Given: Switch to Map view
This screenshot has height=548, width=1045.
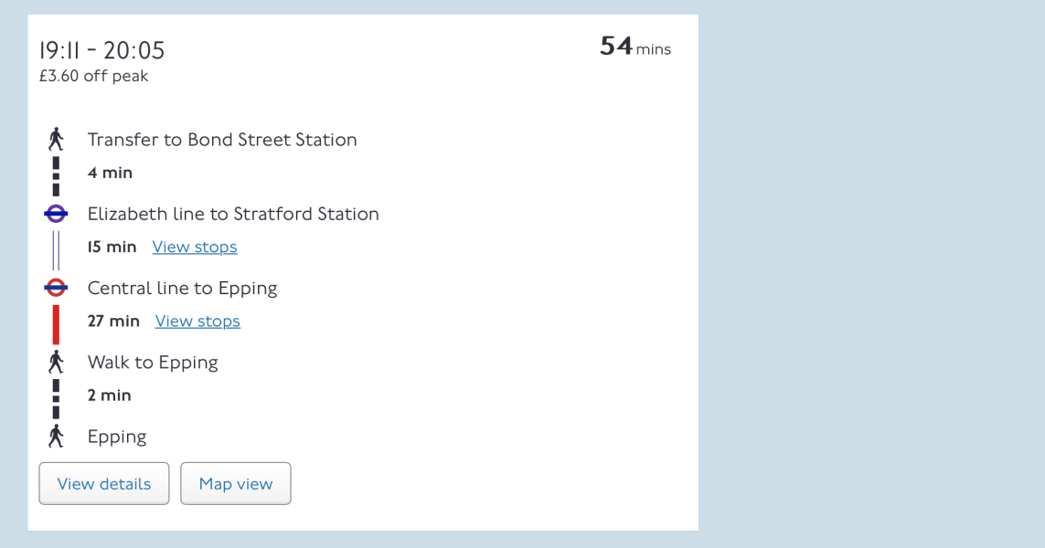Looking at the screenshot, I should click(236, 483).
